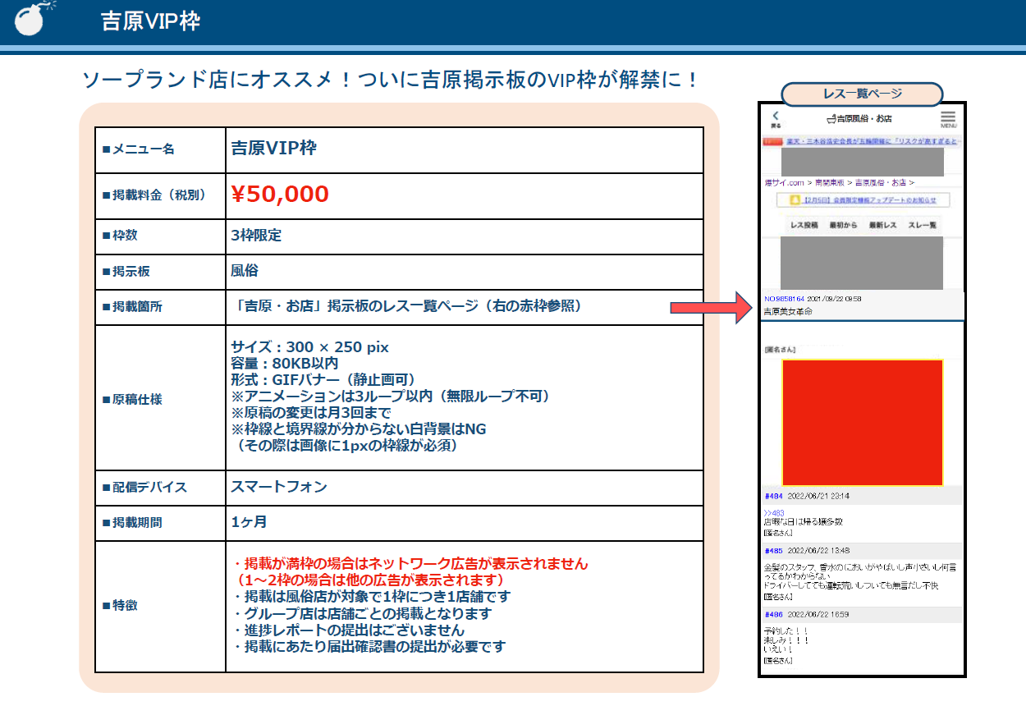Click the yellow bell icon on the update notice

click(x=795, y=199)
